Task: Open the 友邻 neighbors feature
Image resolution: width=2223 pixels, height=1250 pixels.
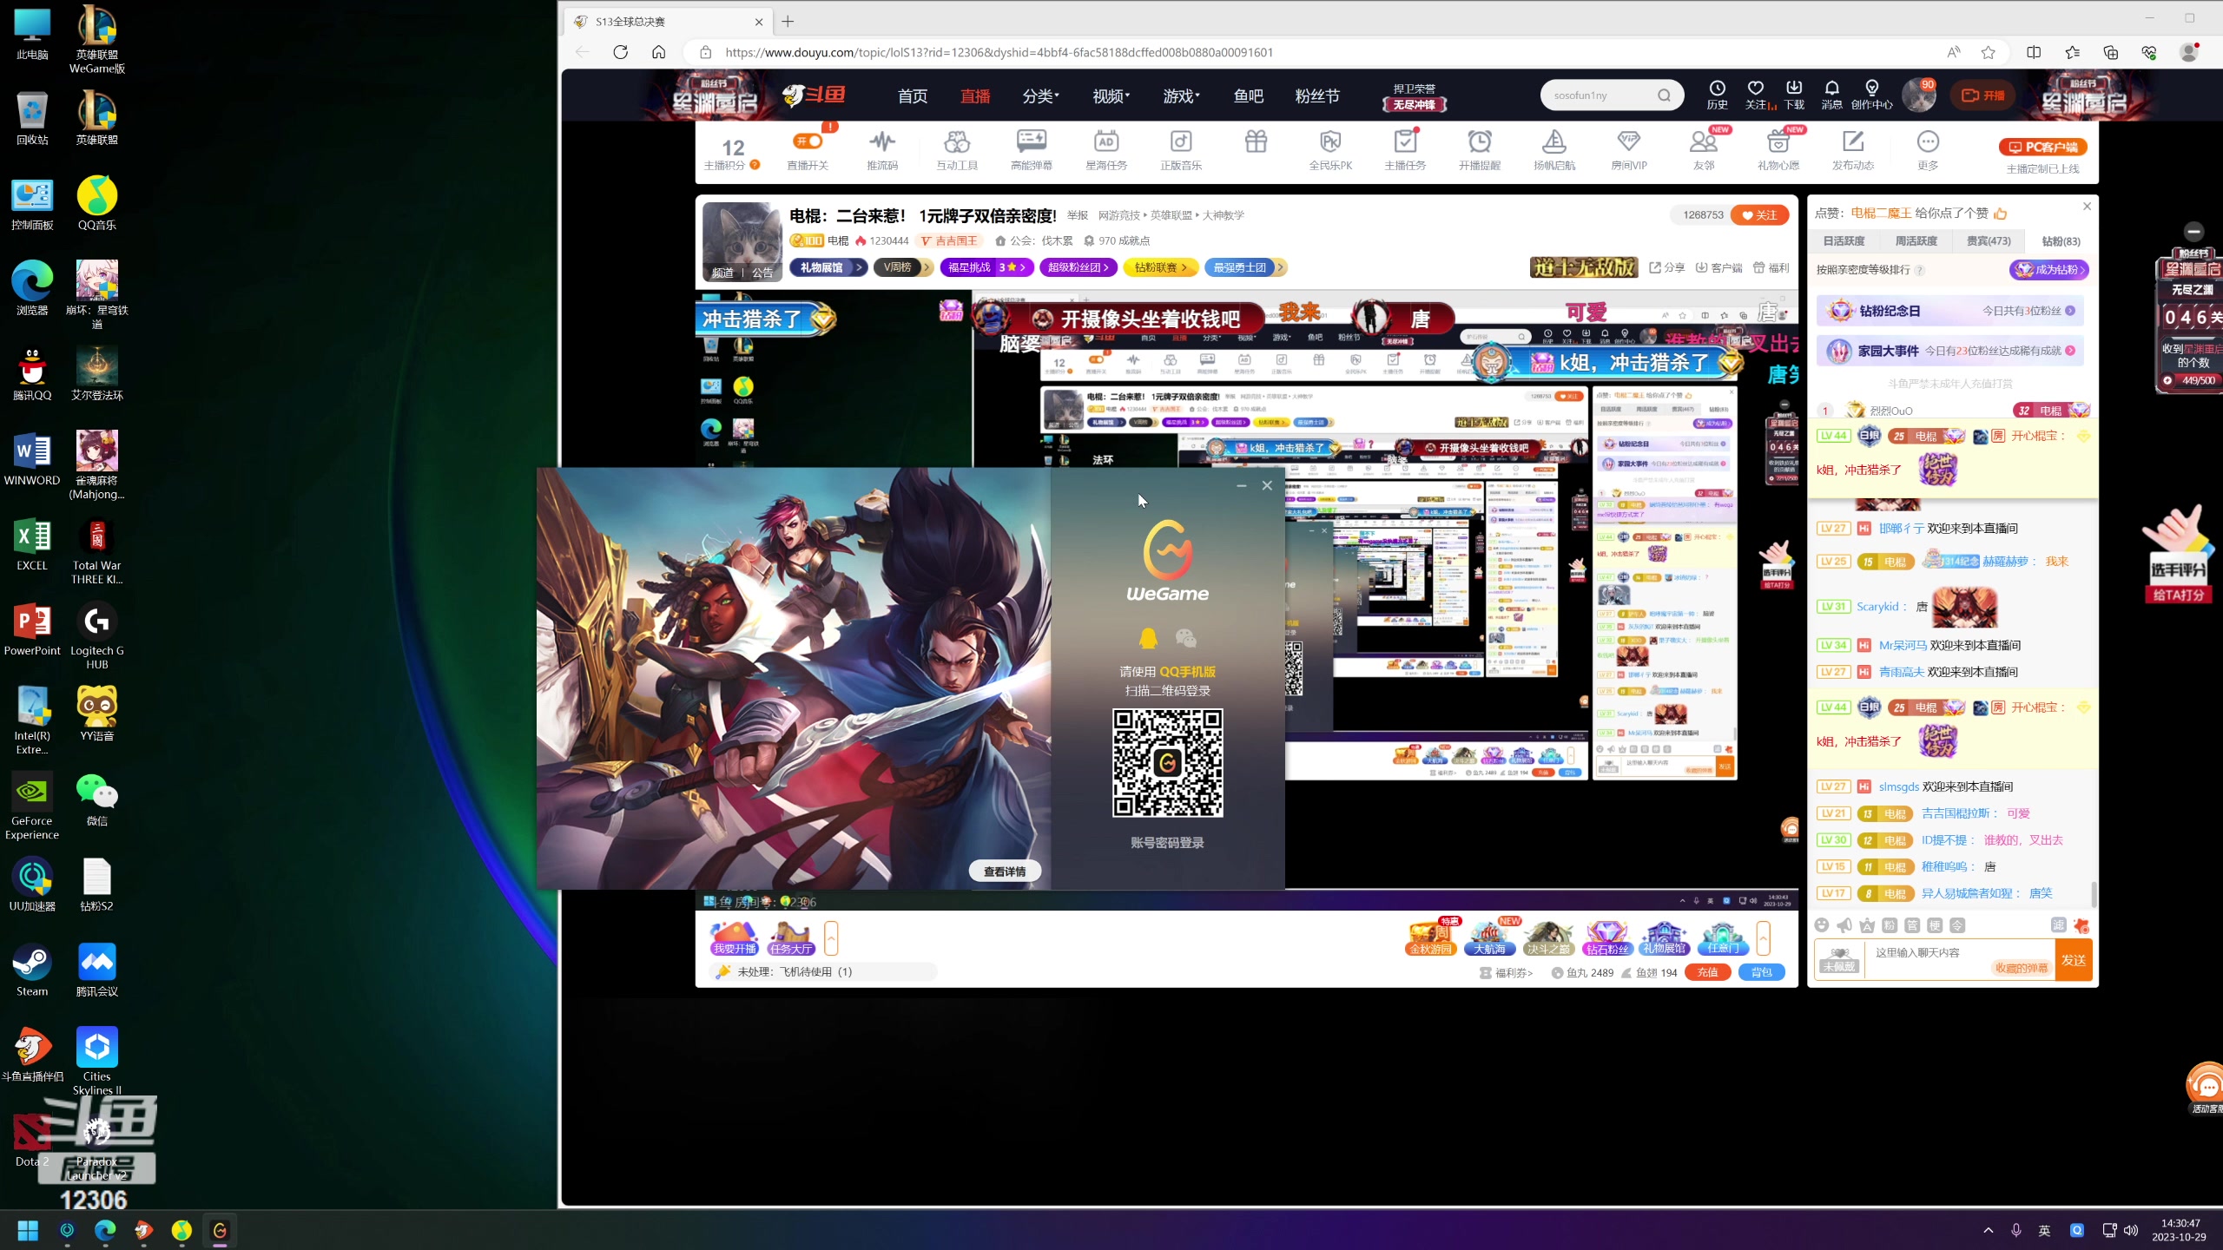Action: pos(1704,149)
